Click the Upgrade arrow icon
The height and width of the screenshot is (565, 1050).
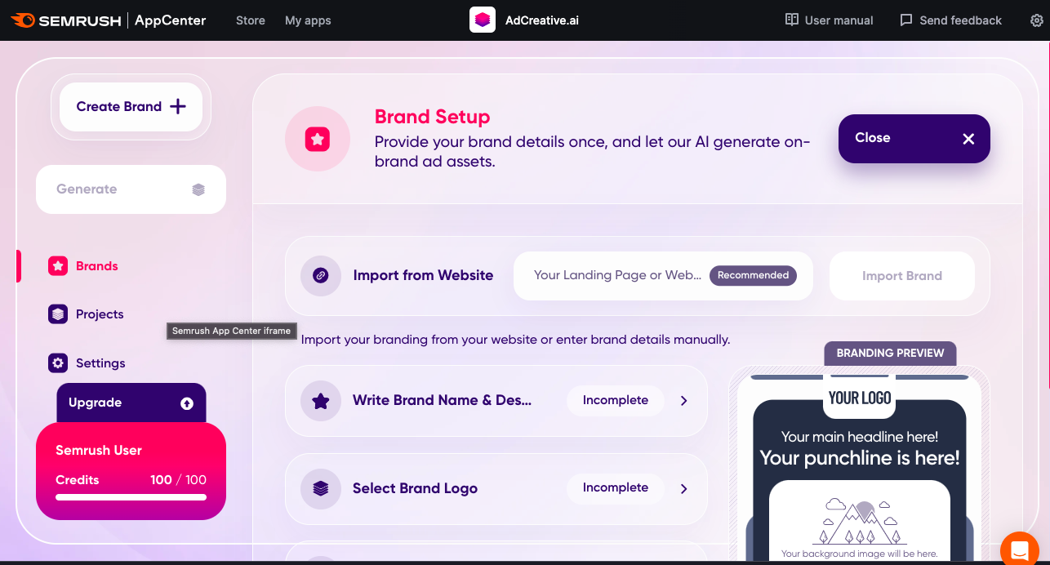coord(187,403)
